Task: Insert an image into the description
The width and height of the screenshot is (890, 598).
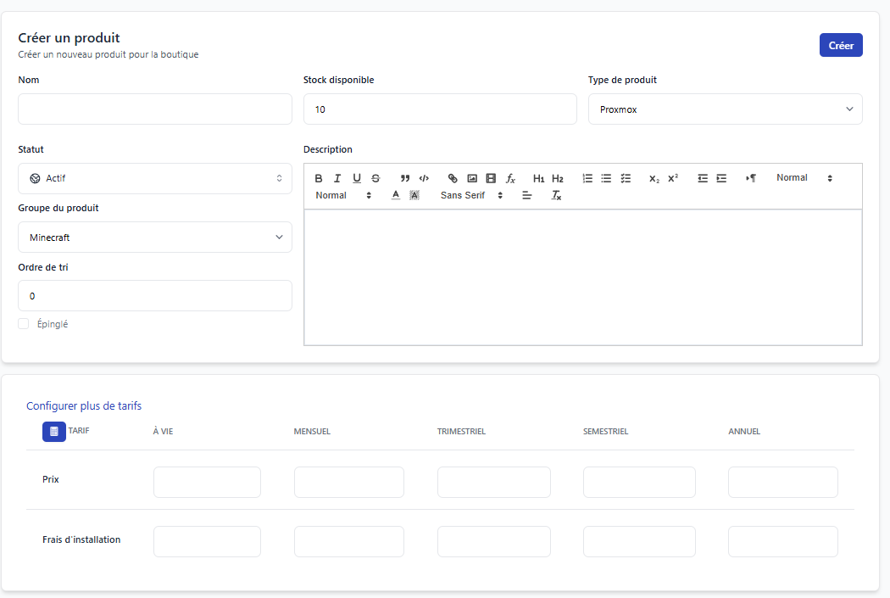Action: 472,178
